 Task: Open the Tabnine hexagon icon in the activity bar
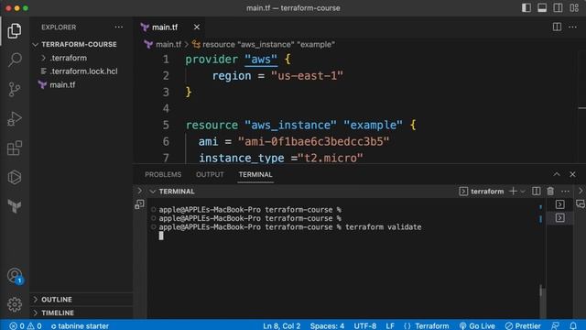click(15, 177)
